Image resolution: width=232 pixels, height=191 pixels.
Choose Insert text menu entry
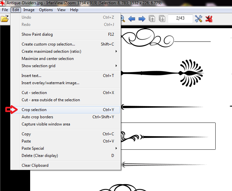[31, 76]
